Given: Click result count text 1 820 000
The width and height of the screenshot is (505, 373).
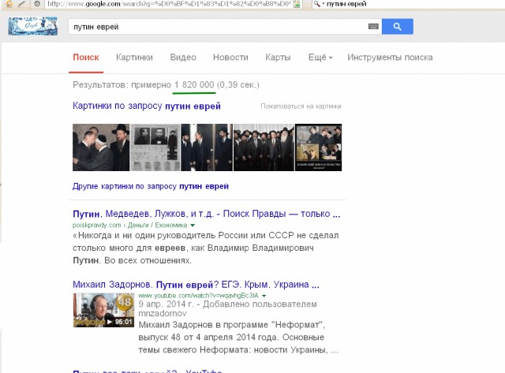Looking at the screenshot, I should [194, 85].
